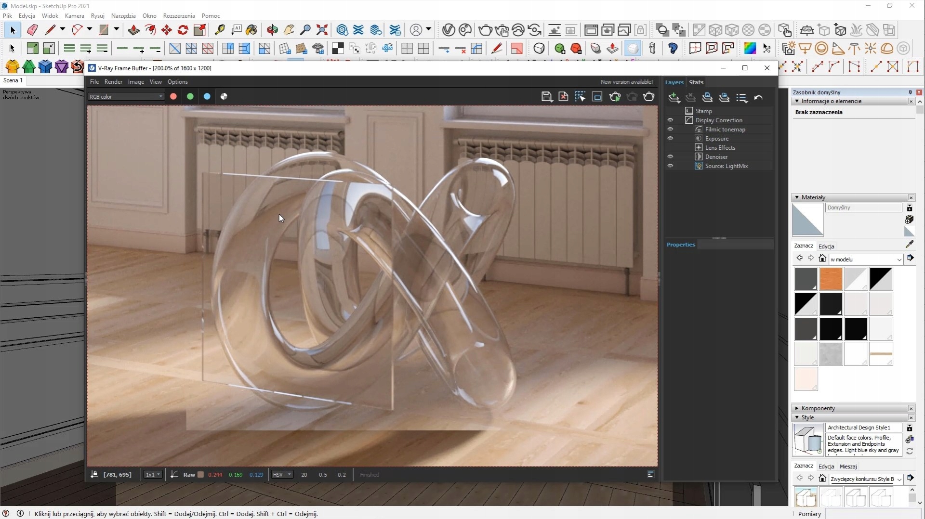Image resolution: width=925 pixels, height=519 pixels.
Task: Start the render with the teapot icon
Action: [x=649, y=97]
